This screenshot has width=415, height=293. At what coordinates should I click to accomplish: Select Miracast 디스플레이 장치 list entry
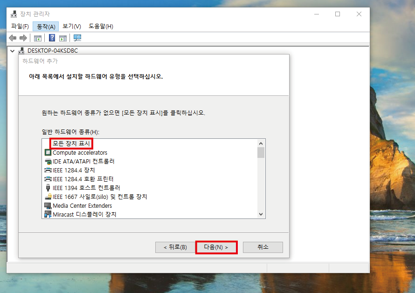pyautogui.click(x=84, y=214)
